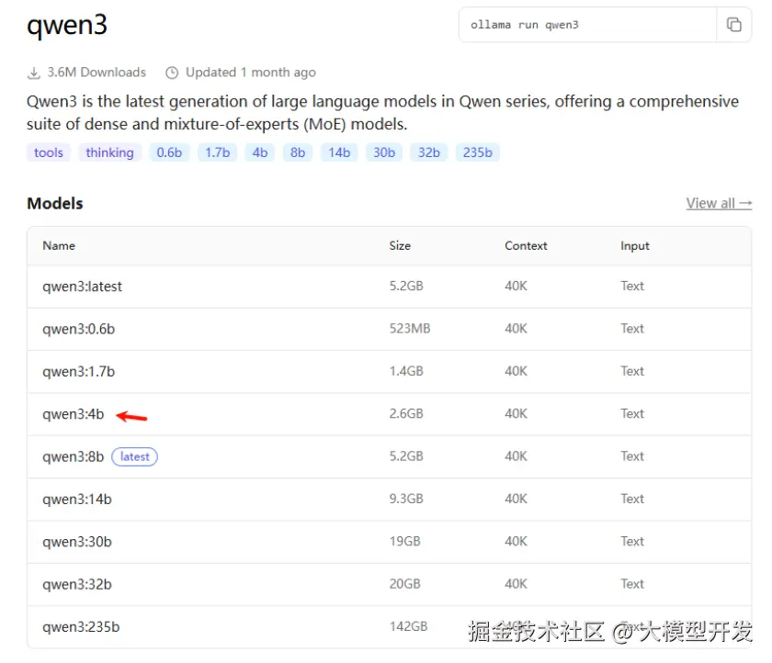Click the 20GB size value

coord(404,583)
